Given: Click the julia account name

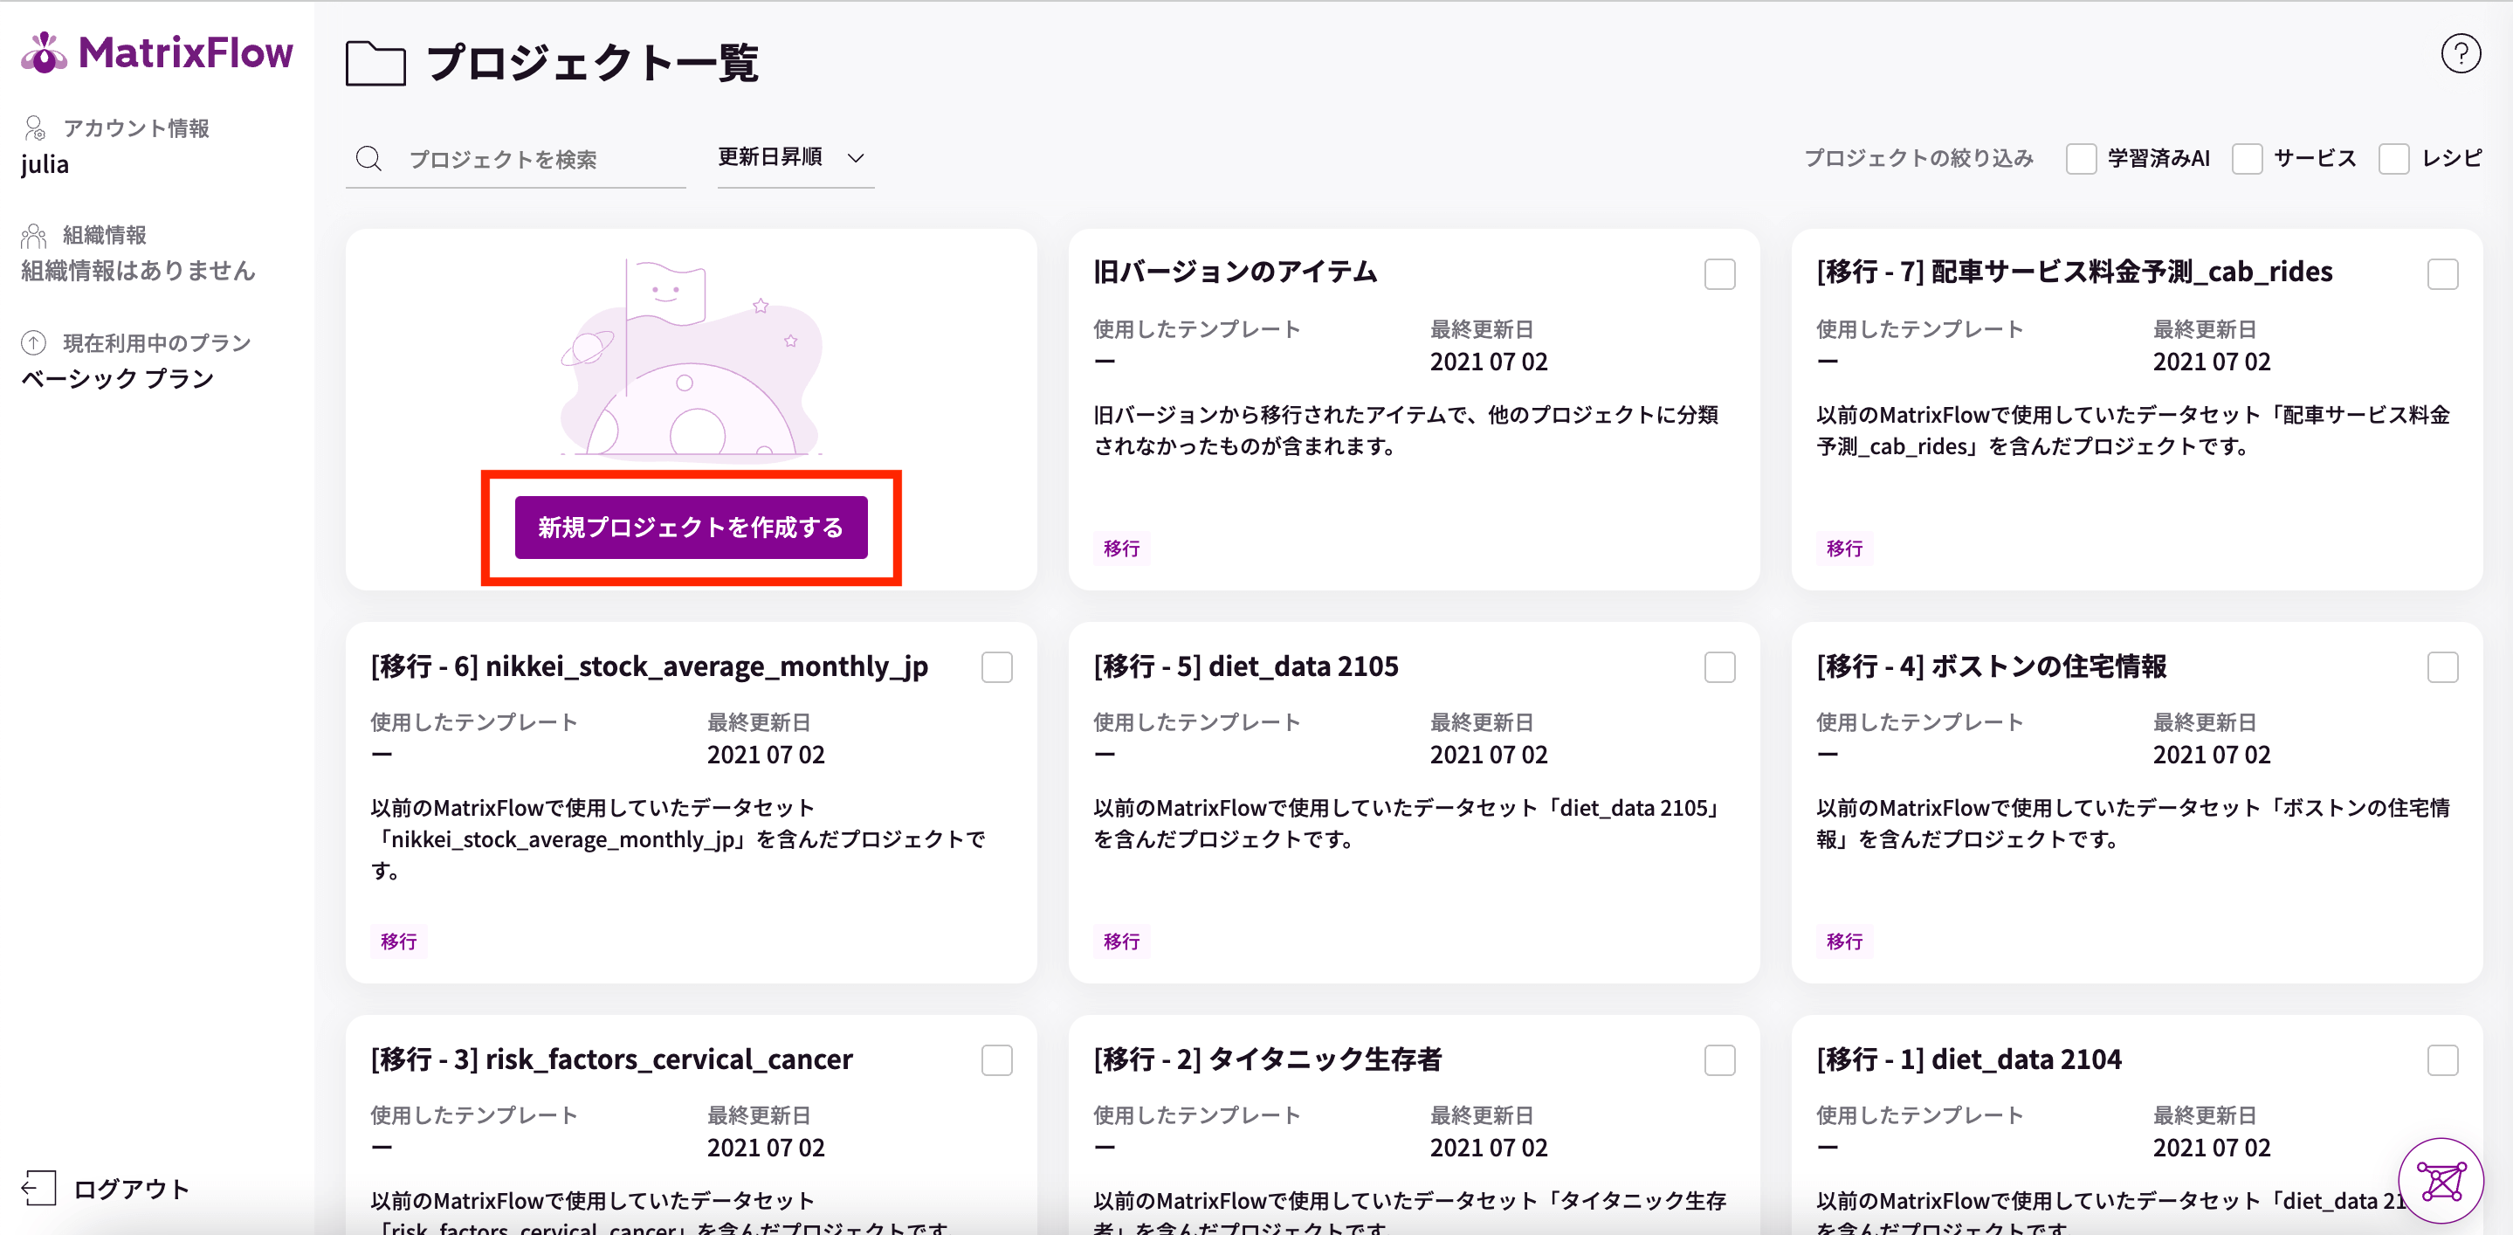Looking at the screenshot, I should [x=45, y=164].
